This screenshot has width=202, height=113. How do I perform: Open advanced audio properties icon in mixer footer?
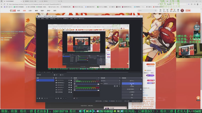[74, 98]
